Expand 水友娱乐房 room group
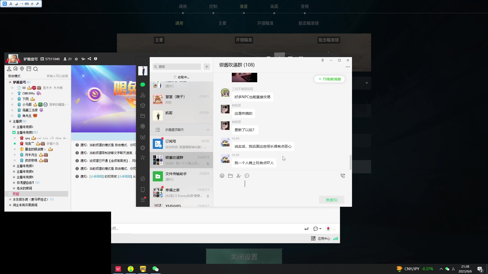Image resolution: width=488 pixels, height=274 pixels. click(10, 199)
